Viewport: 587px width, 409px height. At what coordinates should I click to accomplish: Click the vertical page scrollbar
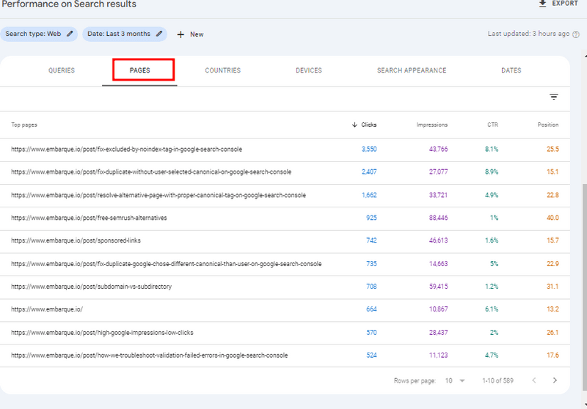coord(585,286)
